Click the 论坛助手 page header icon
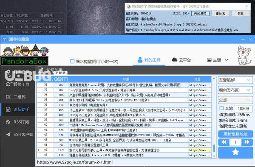The image size is (255, 167). (x=40, y=70)
